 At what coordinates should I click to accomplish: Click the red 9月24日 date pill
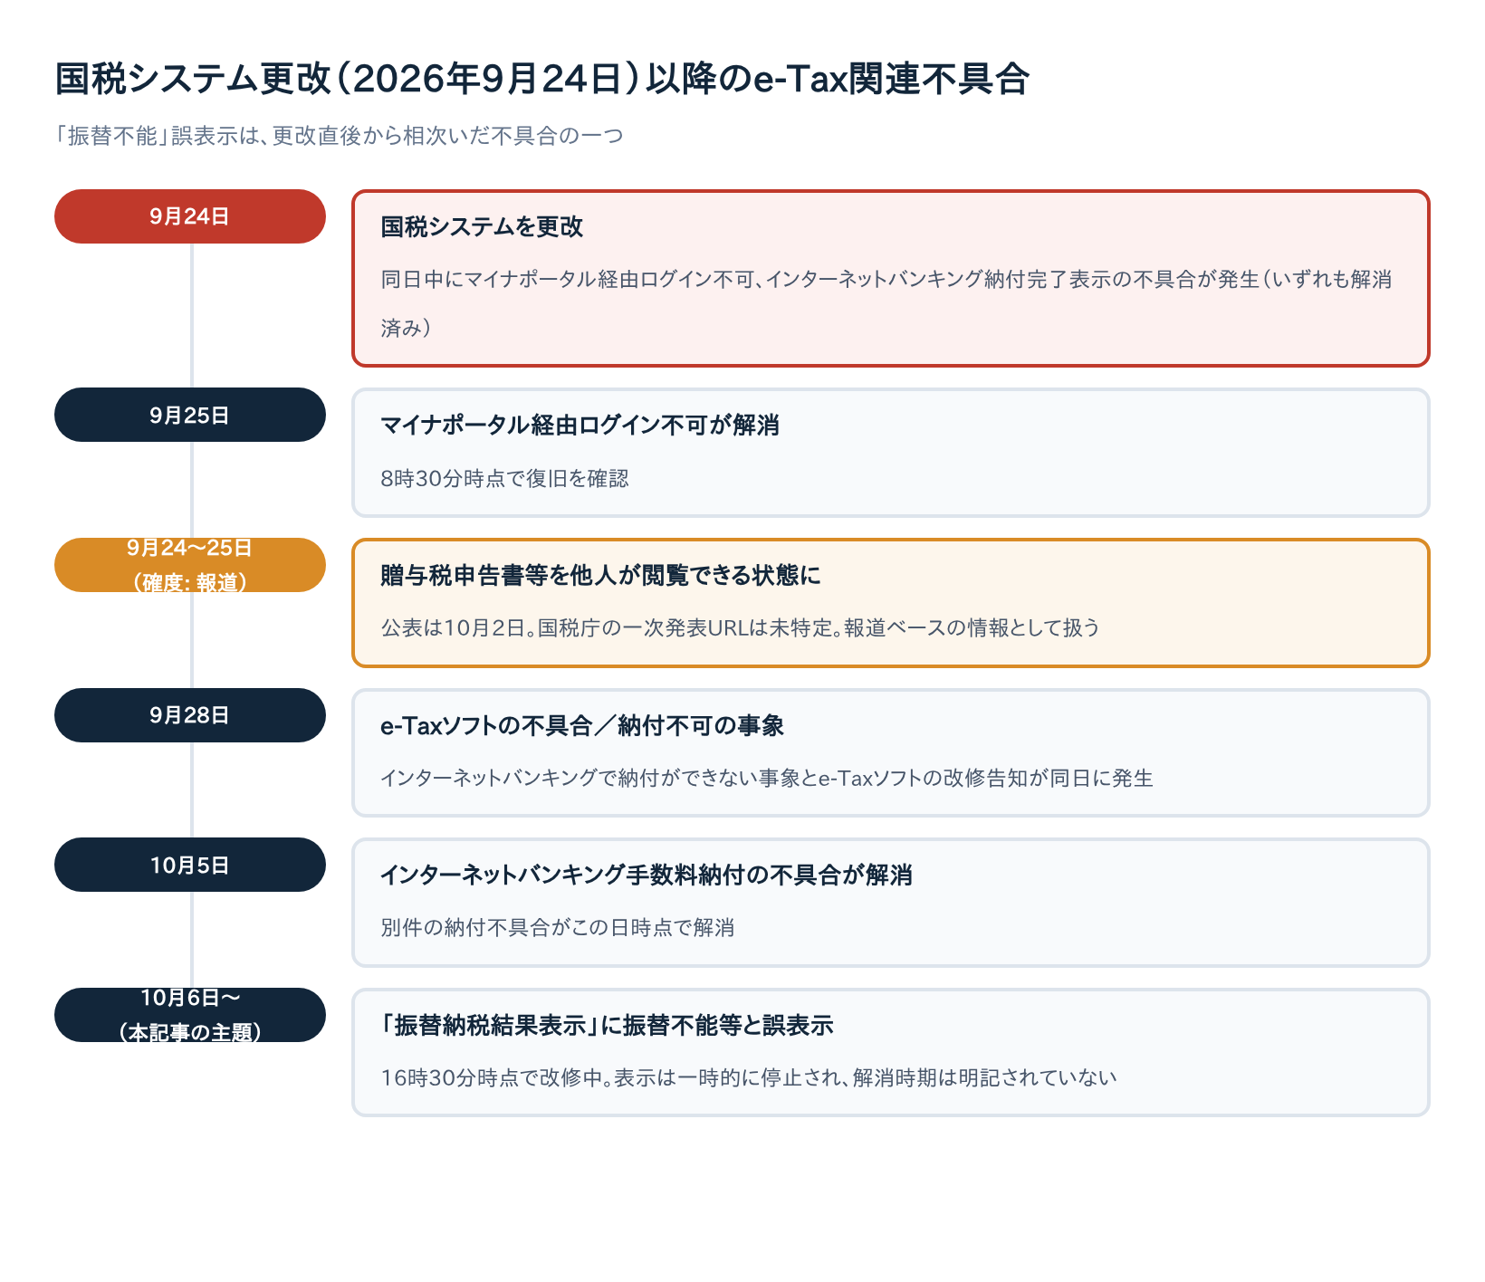[190, 216]
